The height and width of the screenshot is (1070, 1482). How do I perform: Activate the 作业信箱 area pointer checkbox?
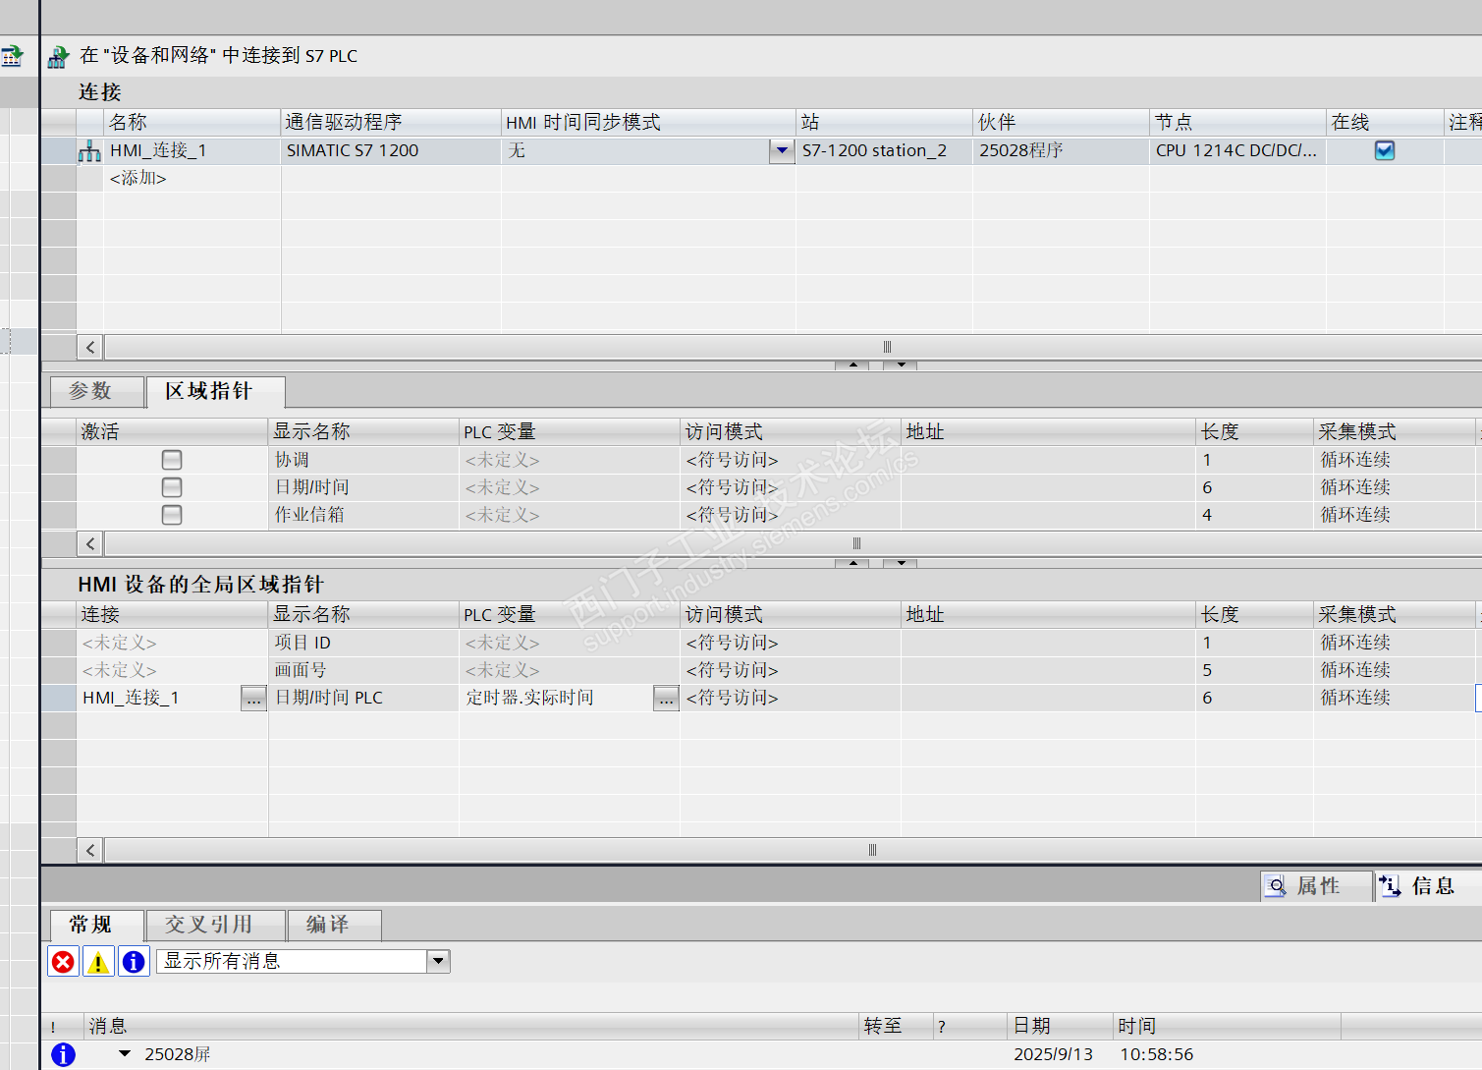tap(172, 515)
